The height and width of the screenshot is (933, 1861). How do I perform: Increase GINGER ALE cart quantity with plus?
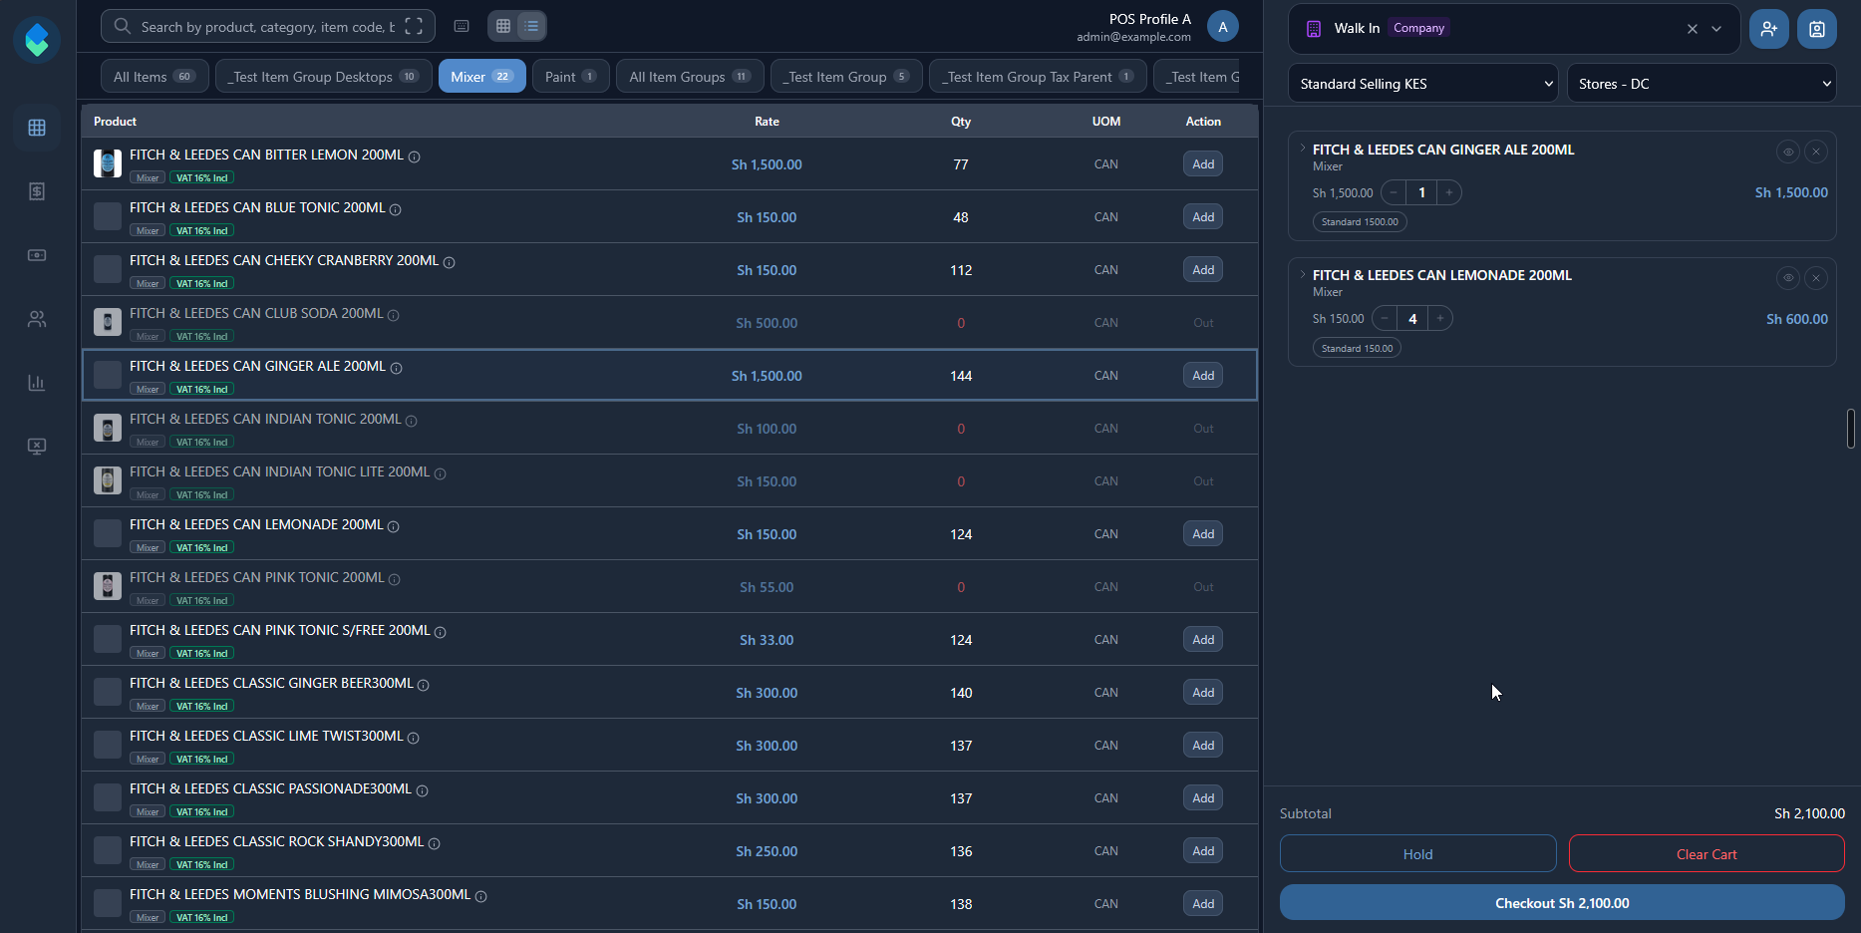(x=1449, y=192)
